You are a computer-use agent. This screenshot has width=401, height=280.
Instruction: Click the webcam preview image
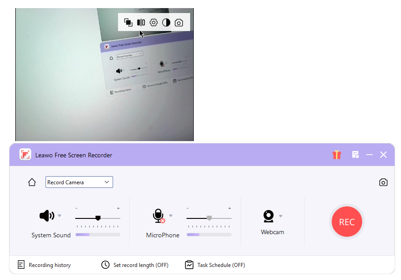tap(105, 75)
